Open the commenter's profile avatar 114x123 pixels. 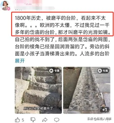[x=5, y=6]
